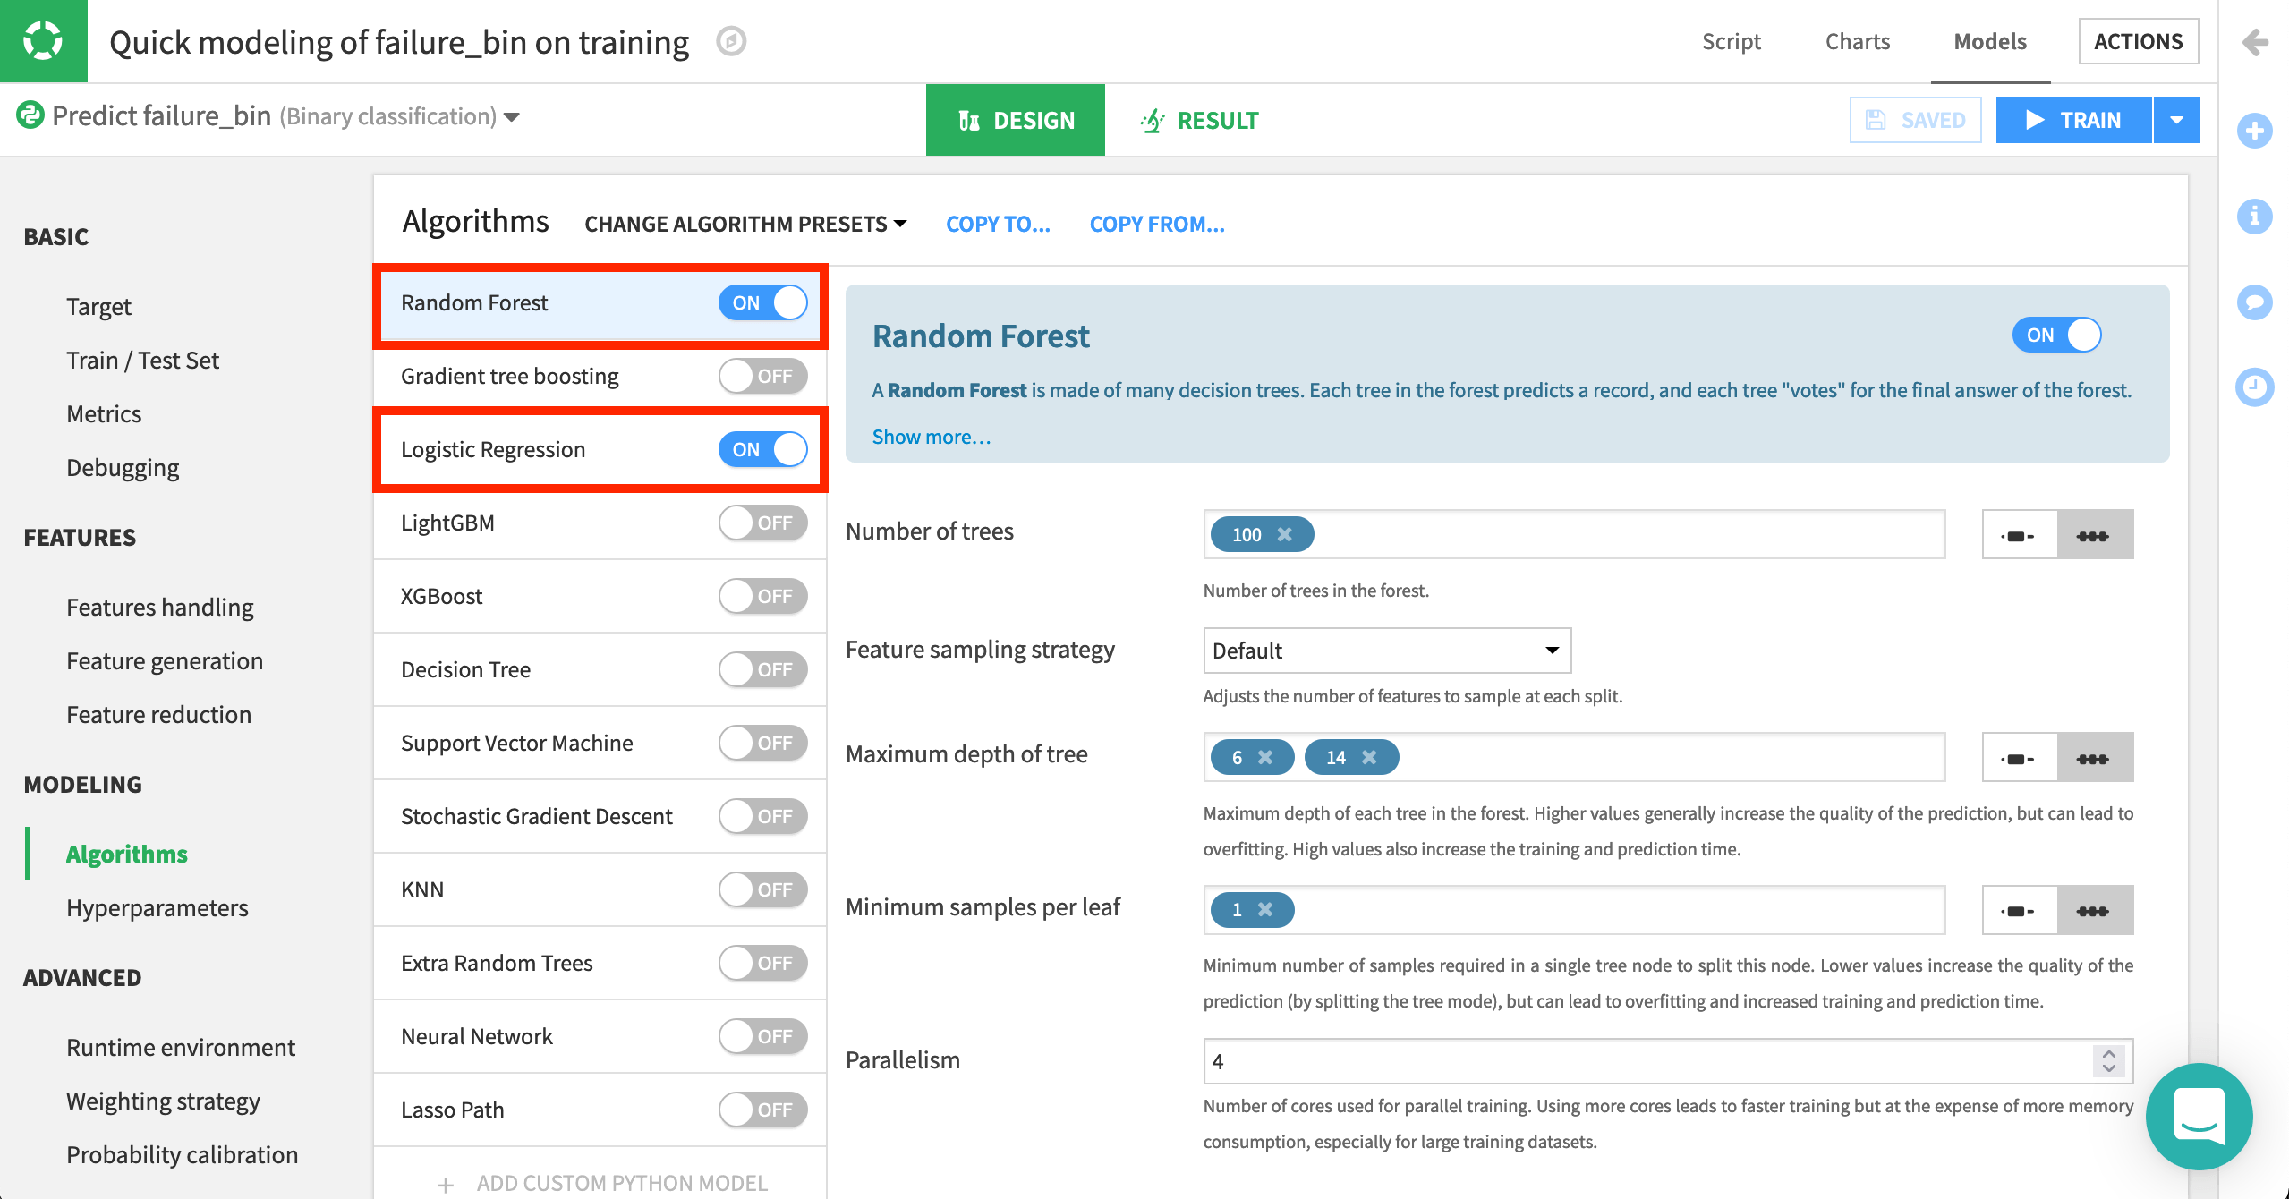Screen dimensions: 2289x1199
Task: Enable Decision Tree algorithm
Action: (762, 669)
